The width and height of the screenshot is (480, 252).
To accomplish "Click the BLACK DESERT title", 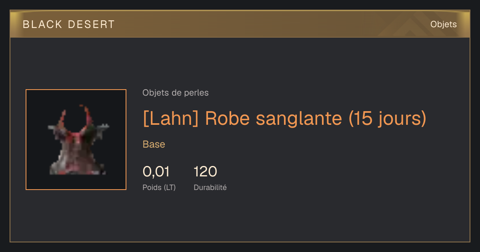I will point(69,24).
